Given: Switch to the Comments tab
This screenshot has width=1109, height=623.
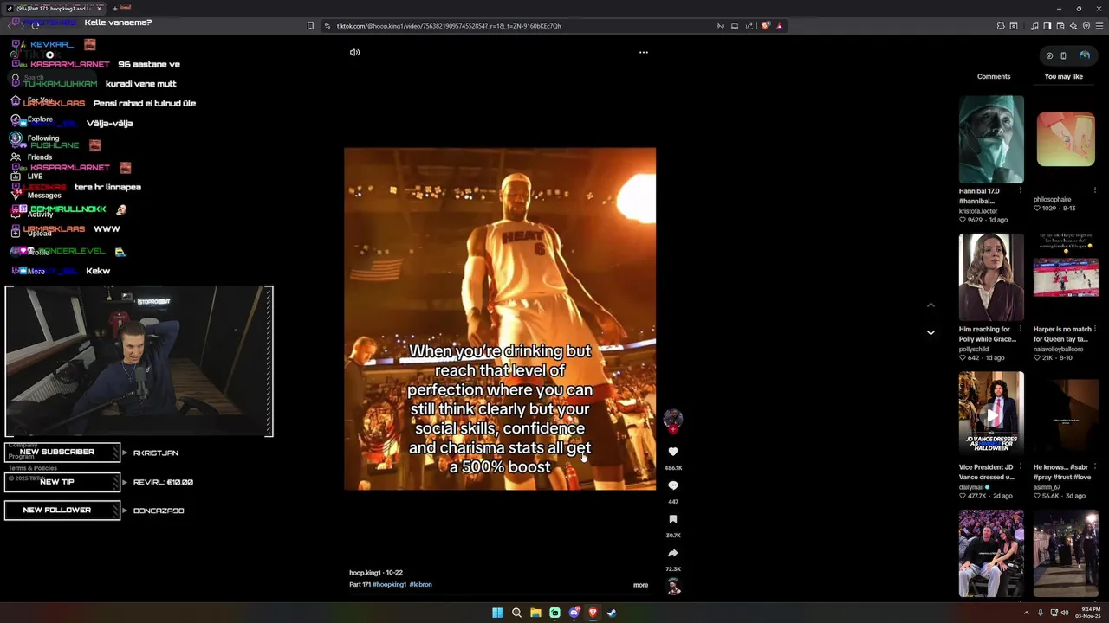Looking at the screenshot, I should [994, 77].
